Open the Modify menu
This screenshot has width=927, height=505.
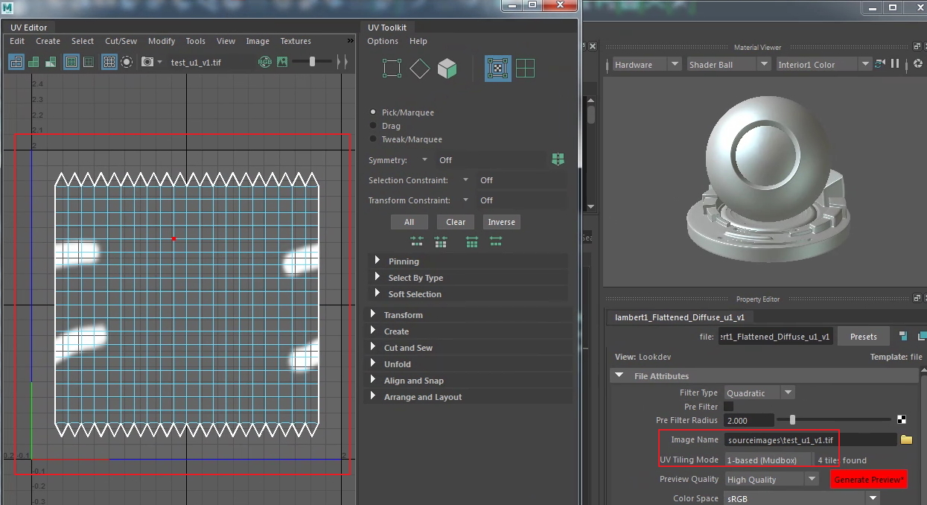(162, 41)
